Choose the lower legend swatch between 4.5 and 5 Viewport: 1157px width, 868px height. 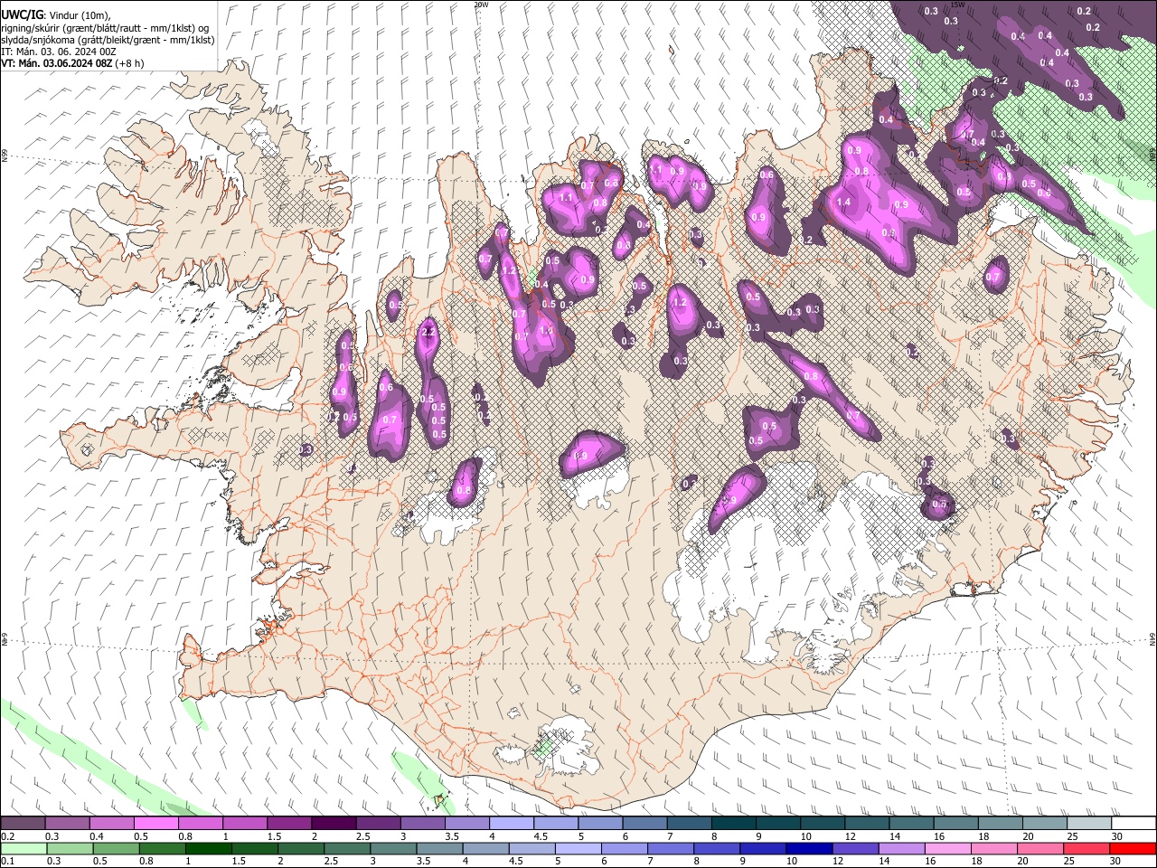point(531,848)
